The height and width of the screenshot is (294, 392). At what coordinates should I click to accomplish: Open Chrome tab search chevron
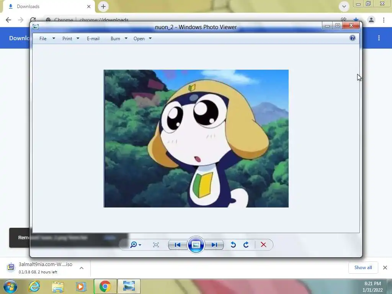pos(344,7)
